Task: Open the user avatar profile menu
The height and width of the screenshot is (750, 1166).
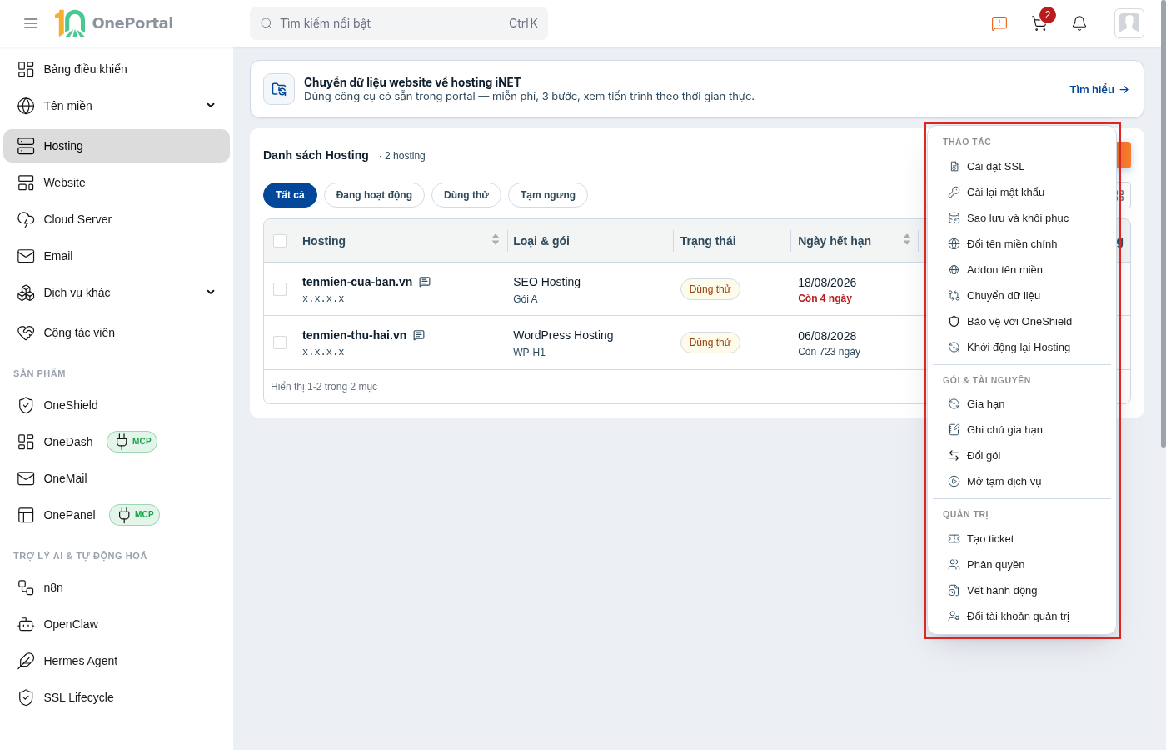Action: [1129, 23]
